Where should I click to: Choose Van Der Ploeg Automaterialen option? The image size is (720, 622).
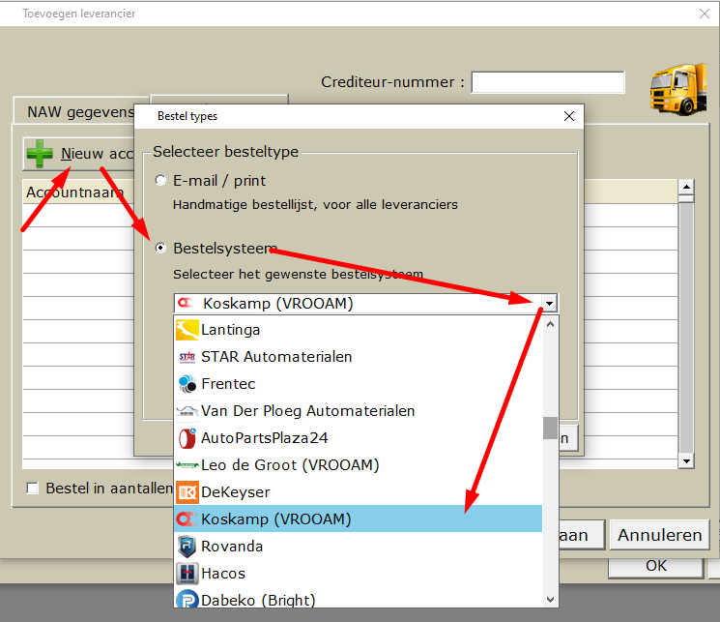359,411
